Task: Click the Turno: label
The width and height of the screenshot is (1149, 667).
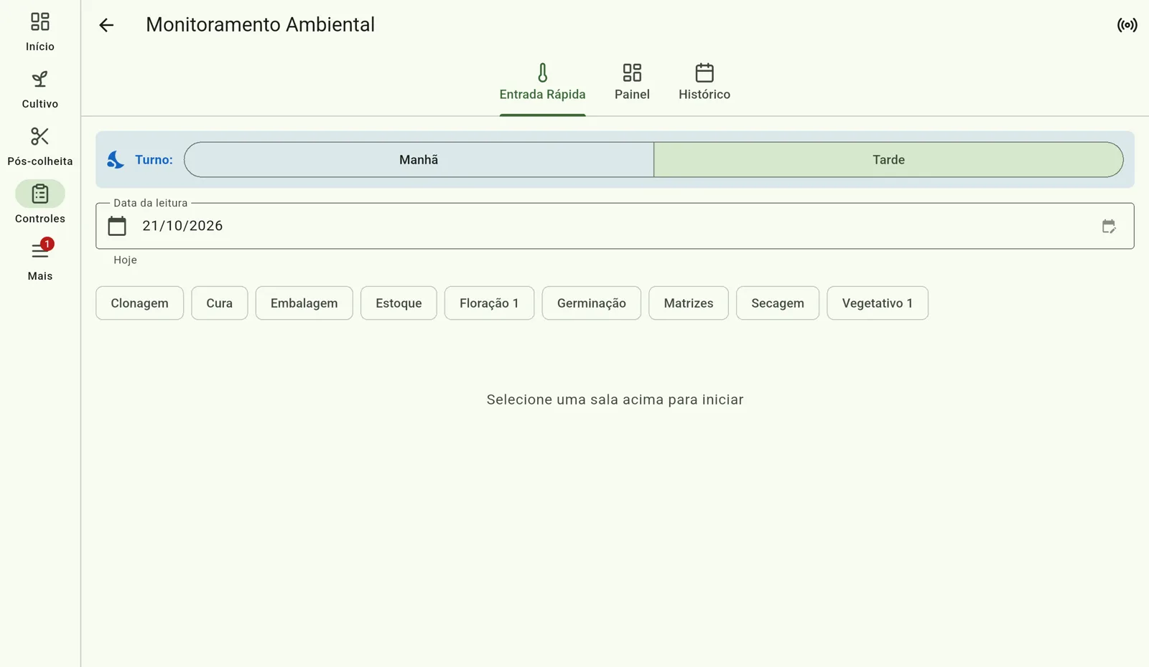Action: (154, 159)
